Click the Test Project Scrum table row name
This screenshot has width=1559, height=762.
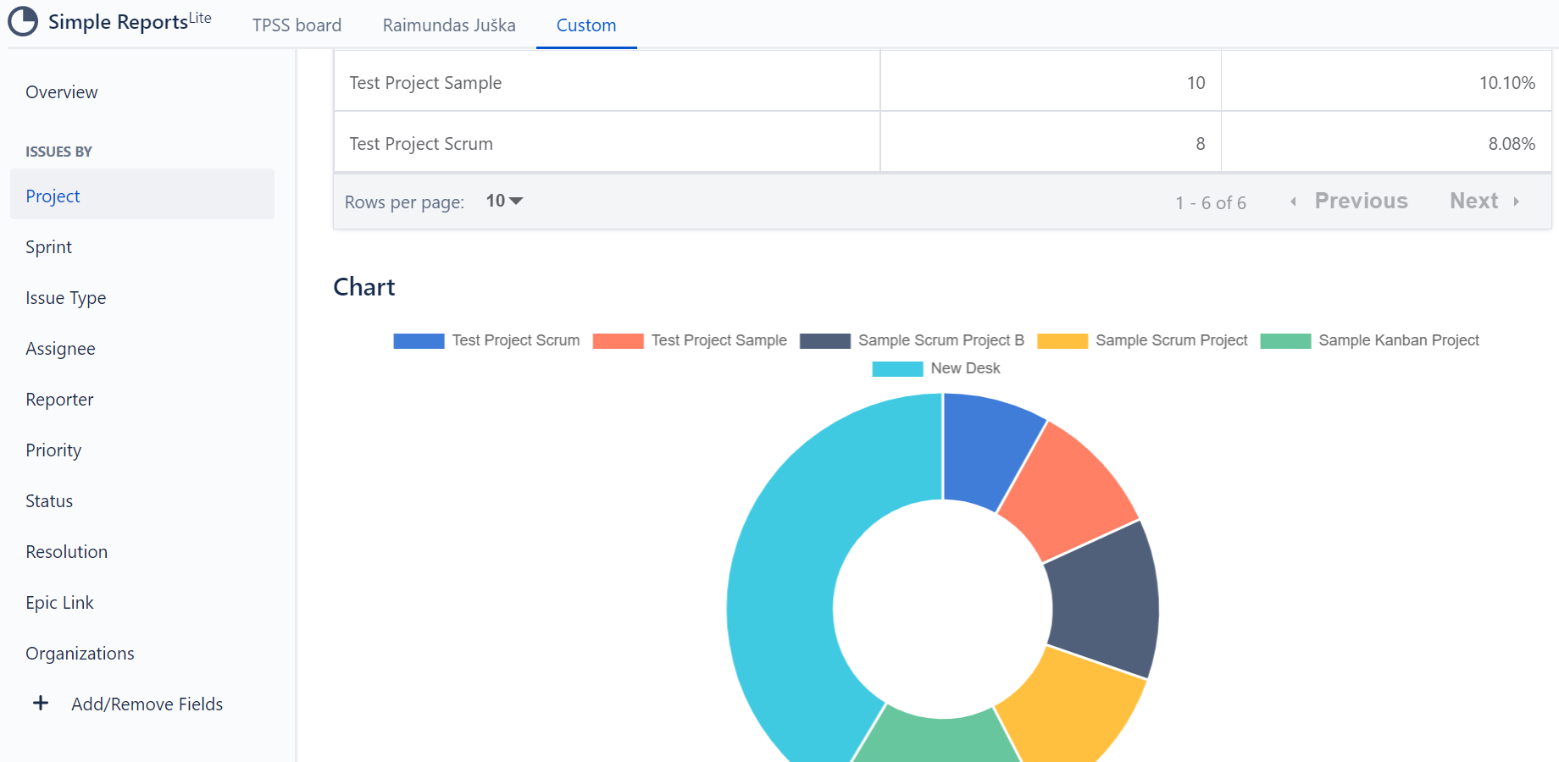click(421, 144)
